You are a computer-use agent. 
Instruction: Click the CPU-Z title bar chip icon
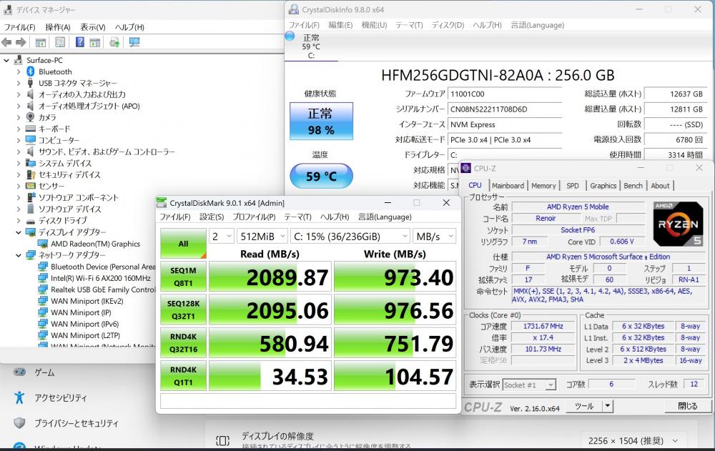click(x=466, y=168)
